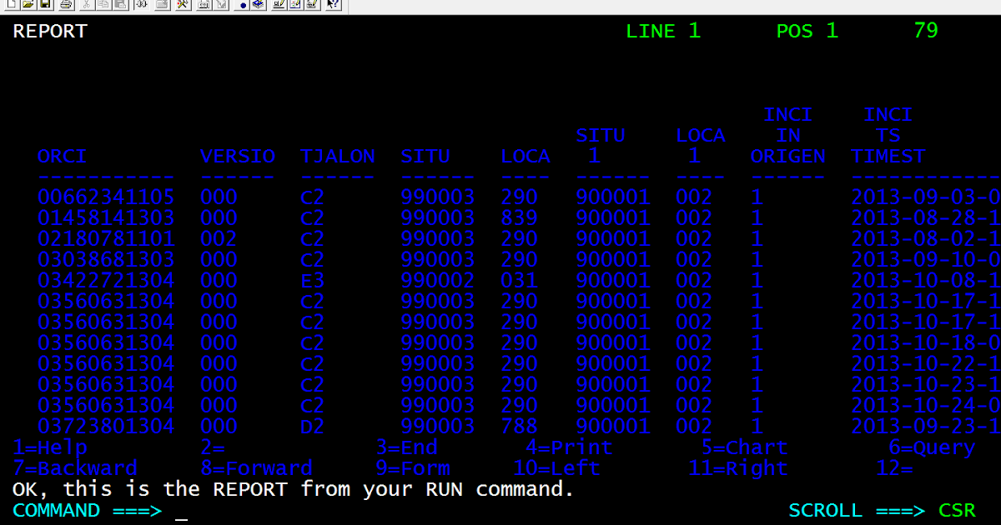Click 6=Query function key label
The width and height of the screenshot is (1001, 525).
(x=932, y=447)
